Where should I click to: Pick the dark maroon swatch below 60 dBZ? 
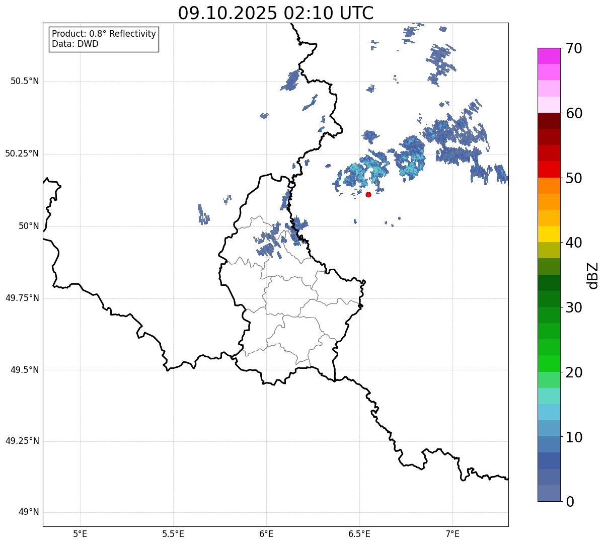click(x=549, y=121)
